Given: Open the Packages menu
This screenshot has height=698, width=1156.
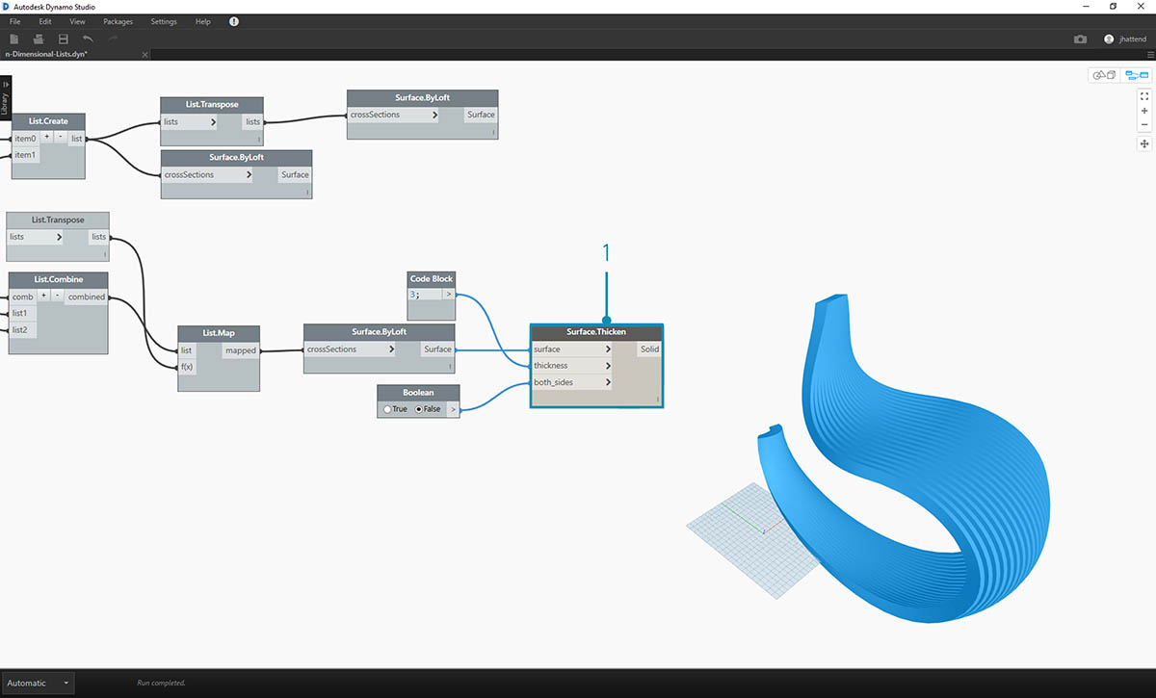Looking at the screenshot, I should [118, 21].
